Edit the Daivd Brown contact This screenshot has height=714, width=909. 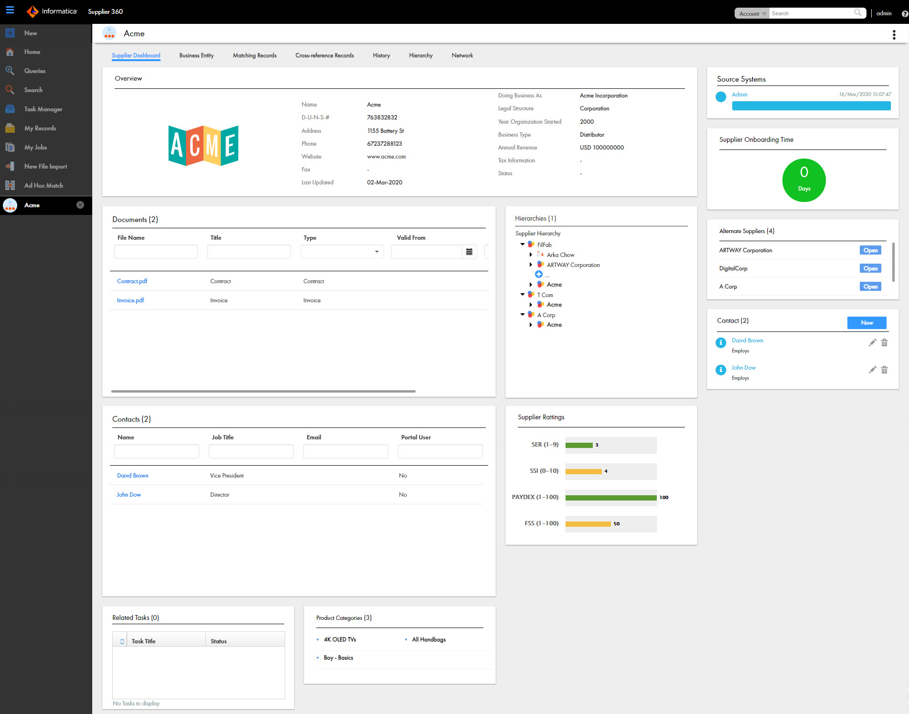point(872,342)
